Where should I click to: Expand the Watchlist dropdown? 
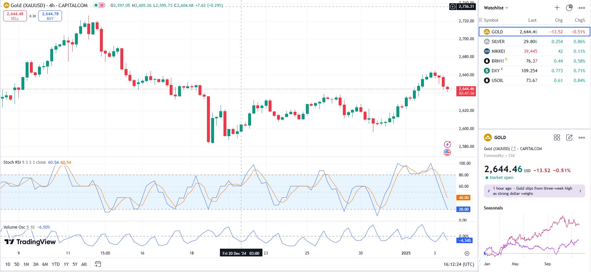point(496,8)
